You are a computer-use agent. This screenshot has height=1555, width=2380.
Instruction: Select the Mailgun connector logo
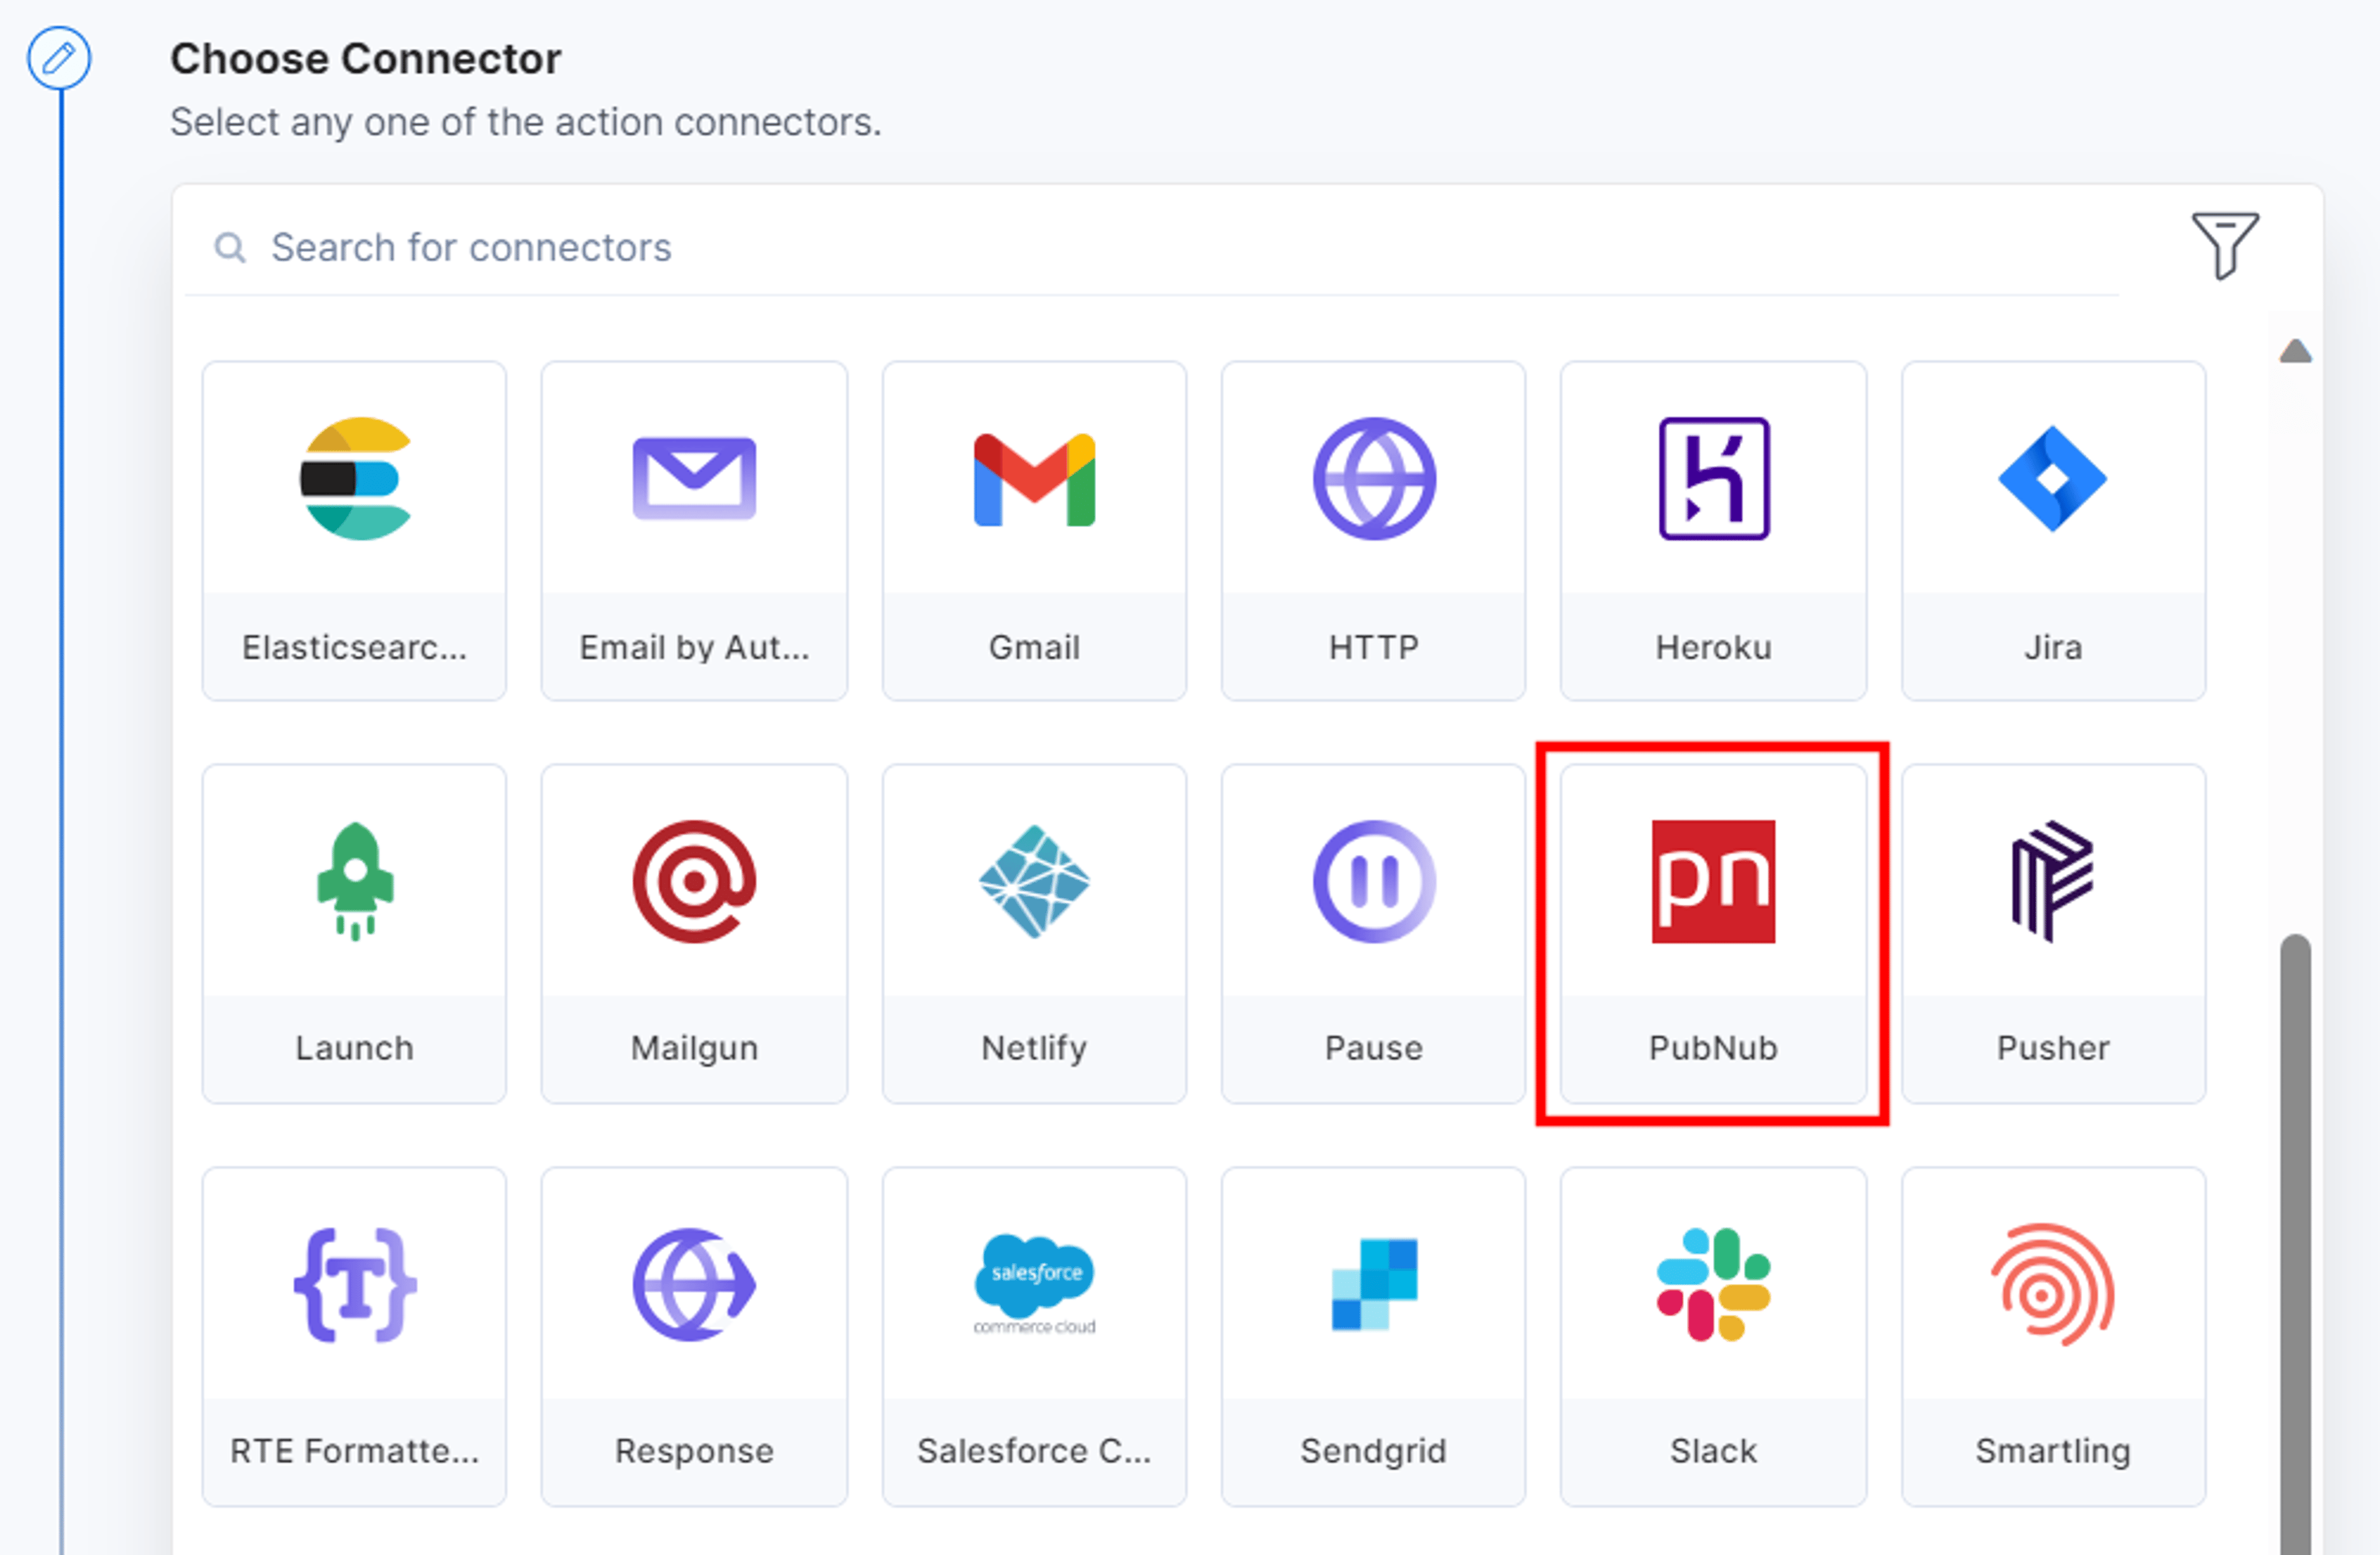694,881
